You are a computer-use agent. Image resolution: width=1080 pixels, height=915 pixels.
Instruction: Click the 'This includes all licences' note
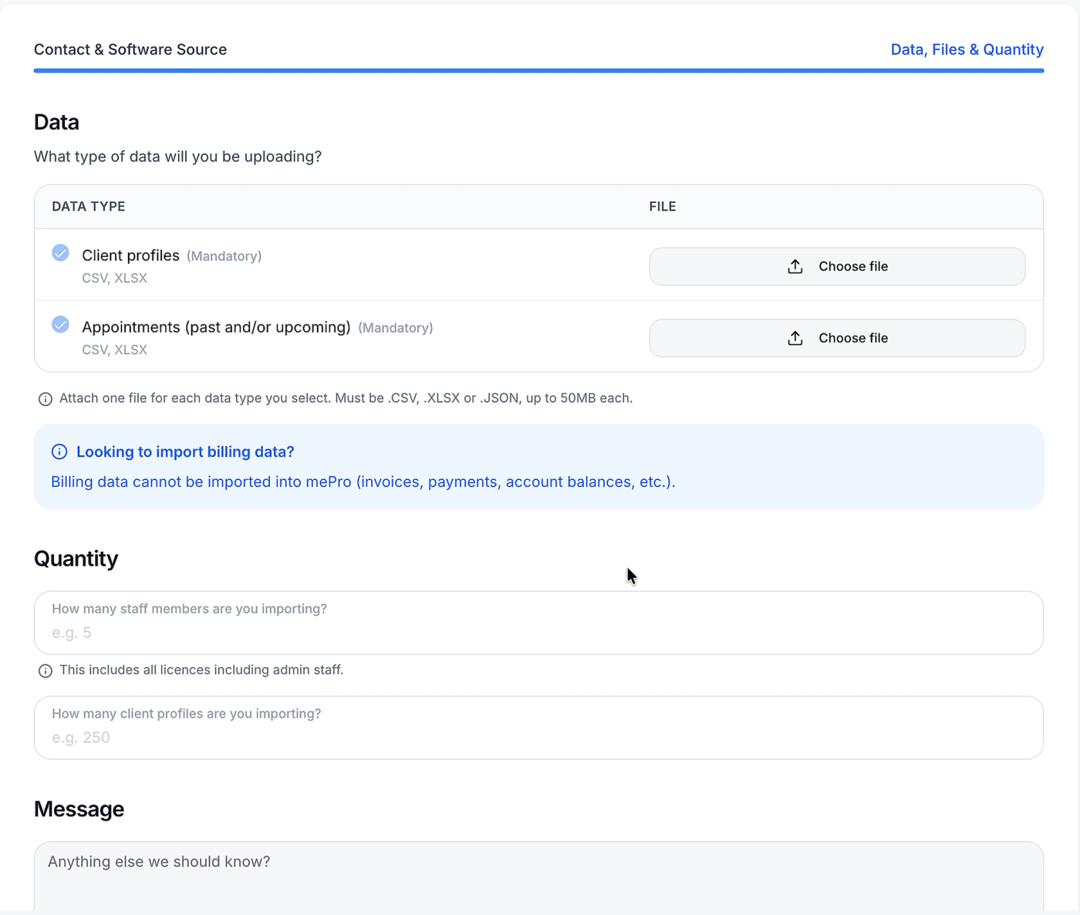tap(201, 670)
